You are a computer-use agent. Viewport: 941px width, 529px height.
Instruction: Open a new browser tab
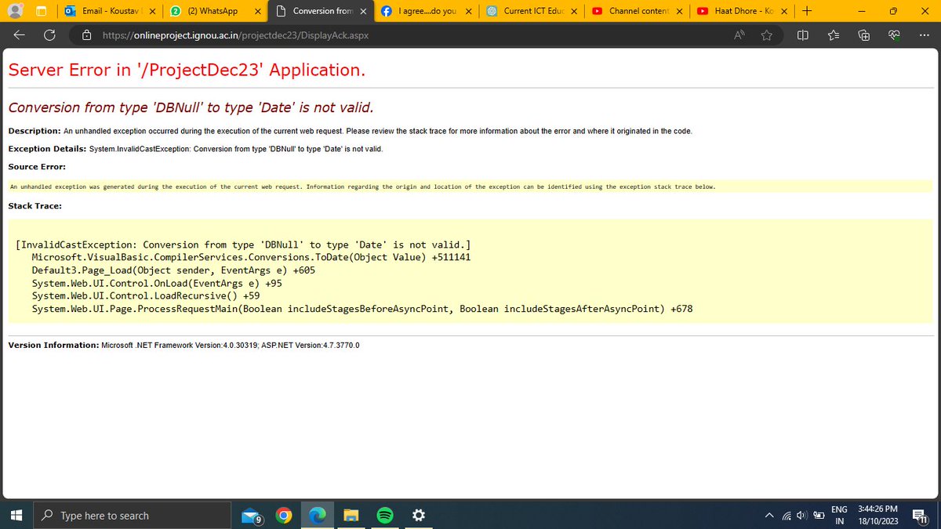tap(807, 11)
